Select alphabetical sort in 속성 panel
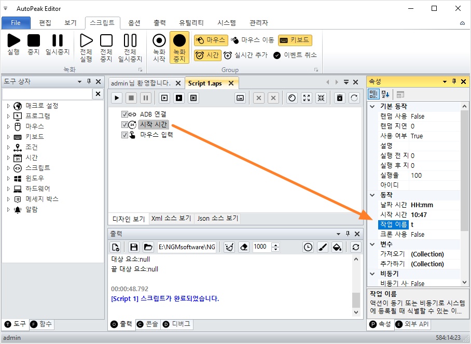Screen dimensions: 471x344 tap(385, 94)
